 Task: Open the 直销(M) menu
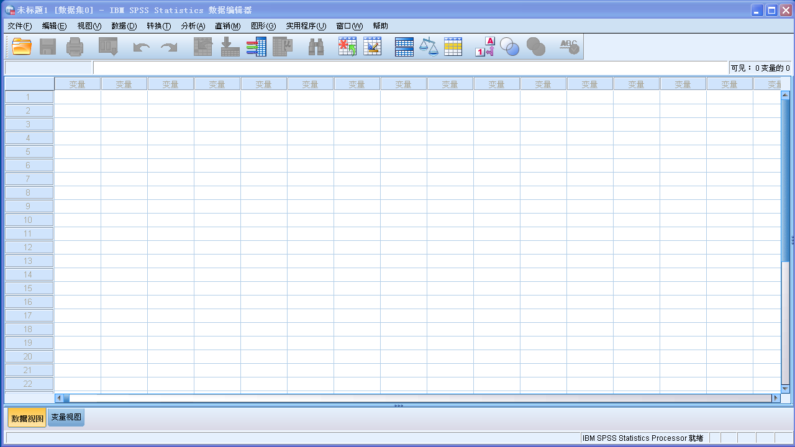[227, 26]
